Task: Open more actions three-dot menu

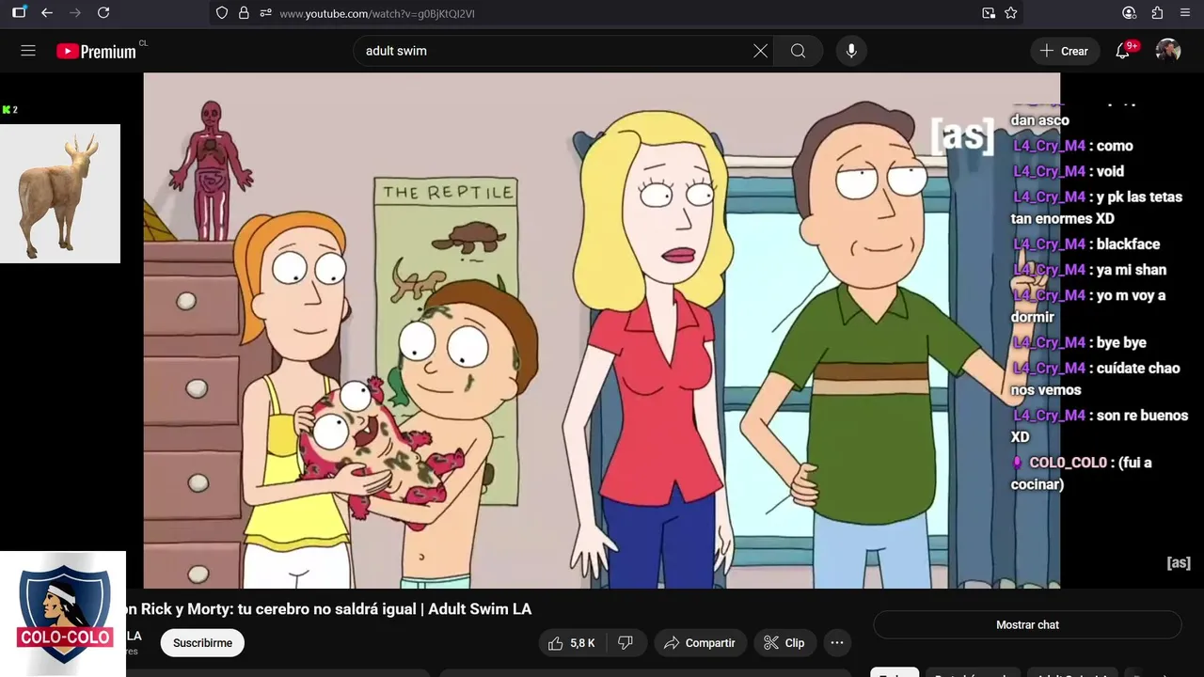Action: click(837, 643)
